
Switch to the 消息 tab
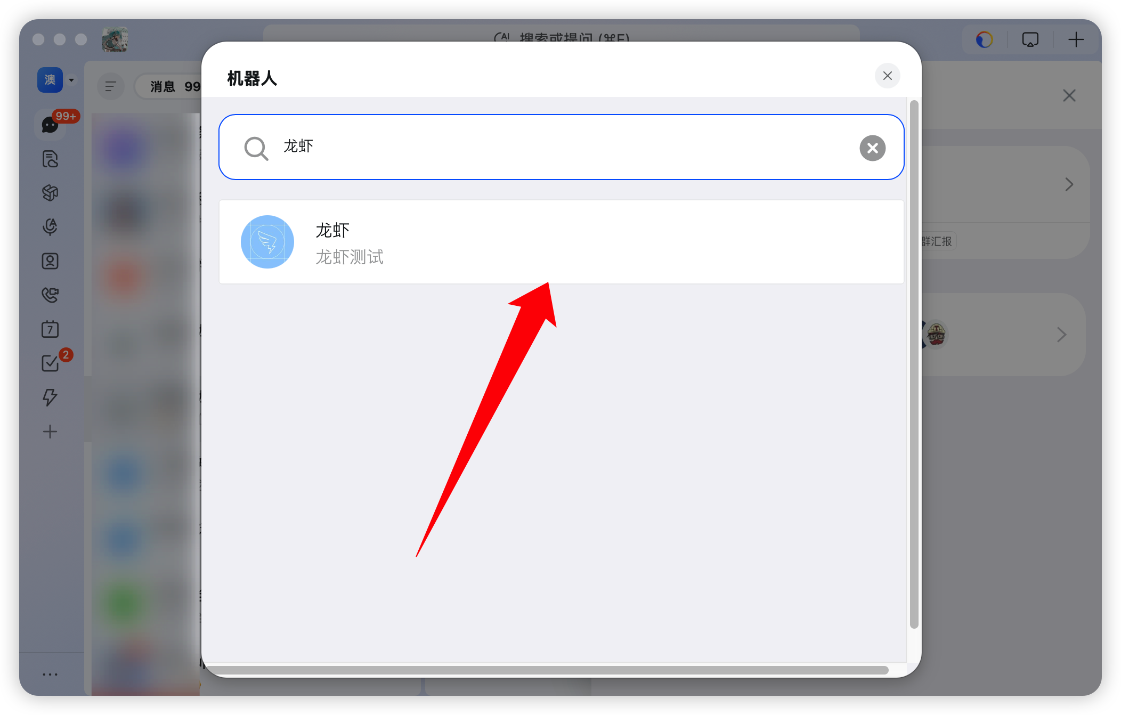(x=163, y=86)
